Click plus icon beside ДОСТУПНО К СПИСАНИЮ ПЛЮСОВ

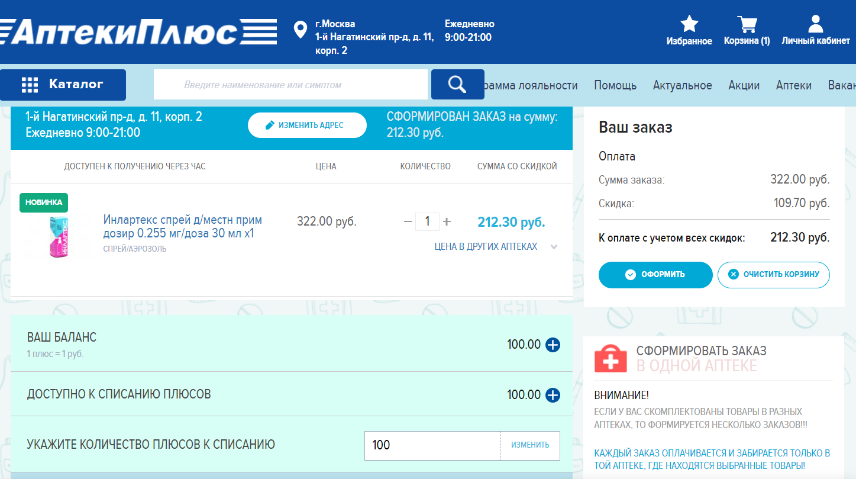tap(553, 395)
